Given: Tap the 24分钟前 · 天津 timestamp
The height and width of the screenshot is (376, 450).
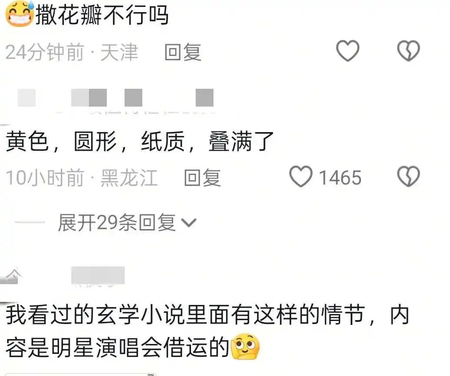Looking at the screenshot, I should (72, 52).
